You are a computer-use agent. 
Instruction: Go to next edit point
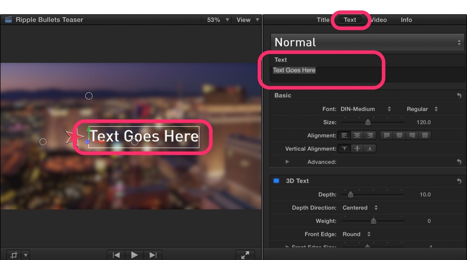coord(153,255)
